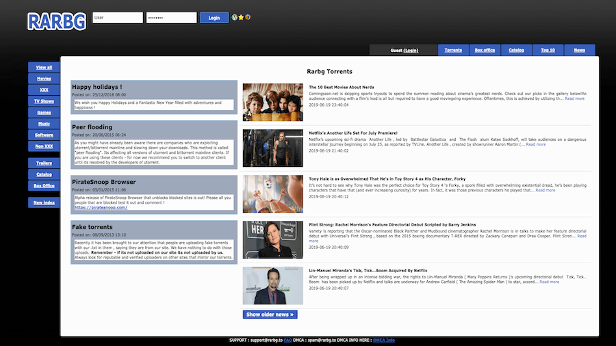Click into the password field
This screenshot has height=346, width=616.
(x=172, y=18)
